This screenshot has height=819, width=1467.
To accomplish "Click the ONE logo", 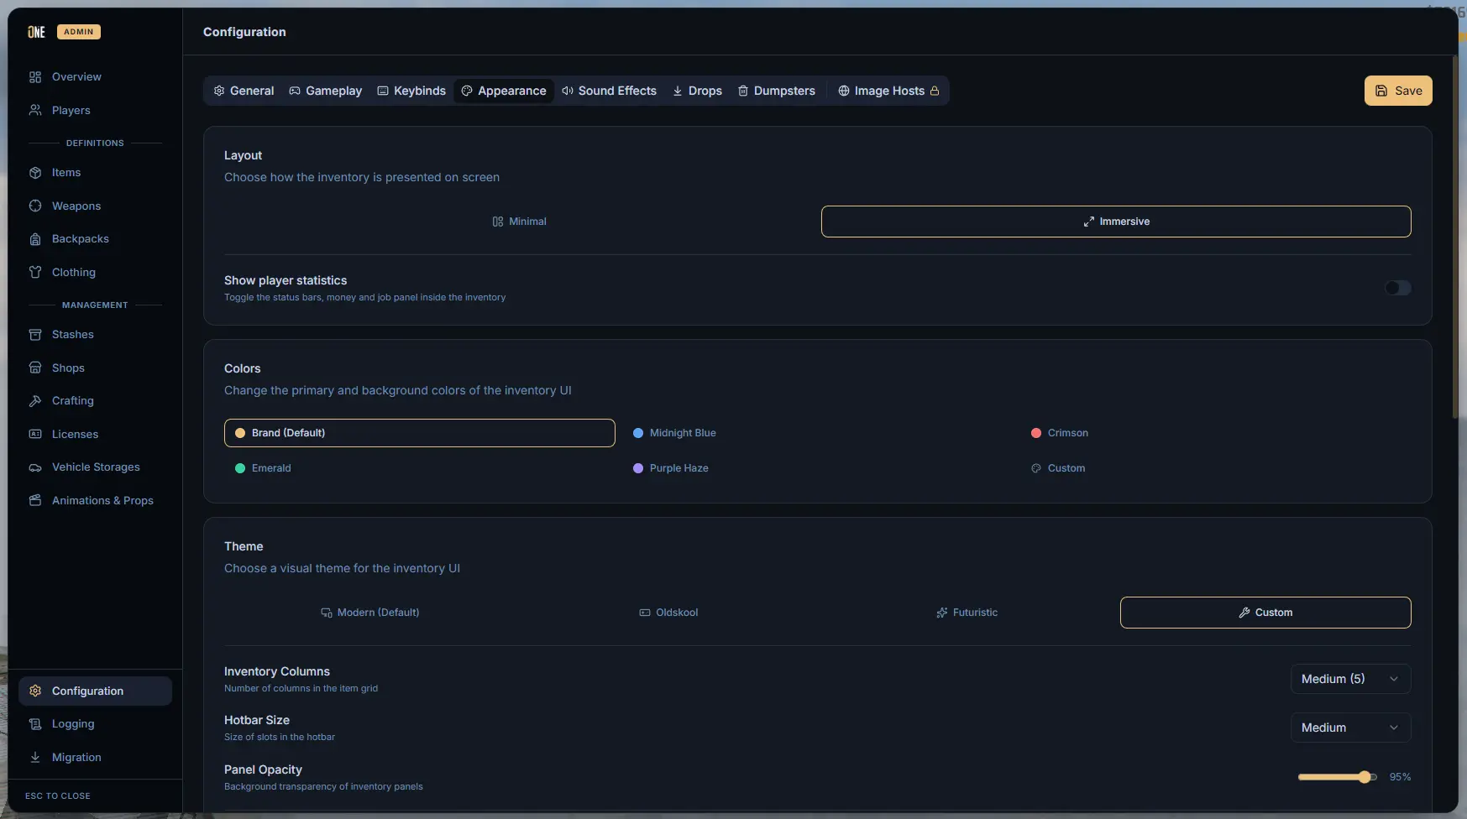I will (36, 32).
